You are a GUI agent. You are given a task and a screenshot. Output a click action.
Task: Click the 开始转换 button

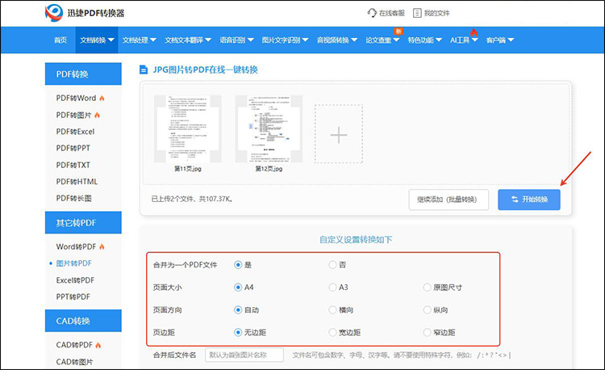(529, 200)
